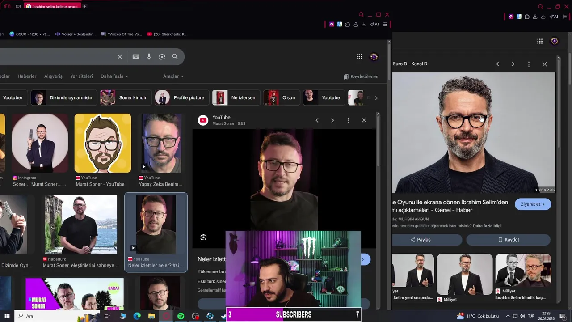Viewport: 572px width, 322px height.
Task: Open three-dot menu of YouTube preview panel
Action: 348,120
